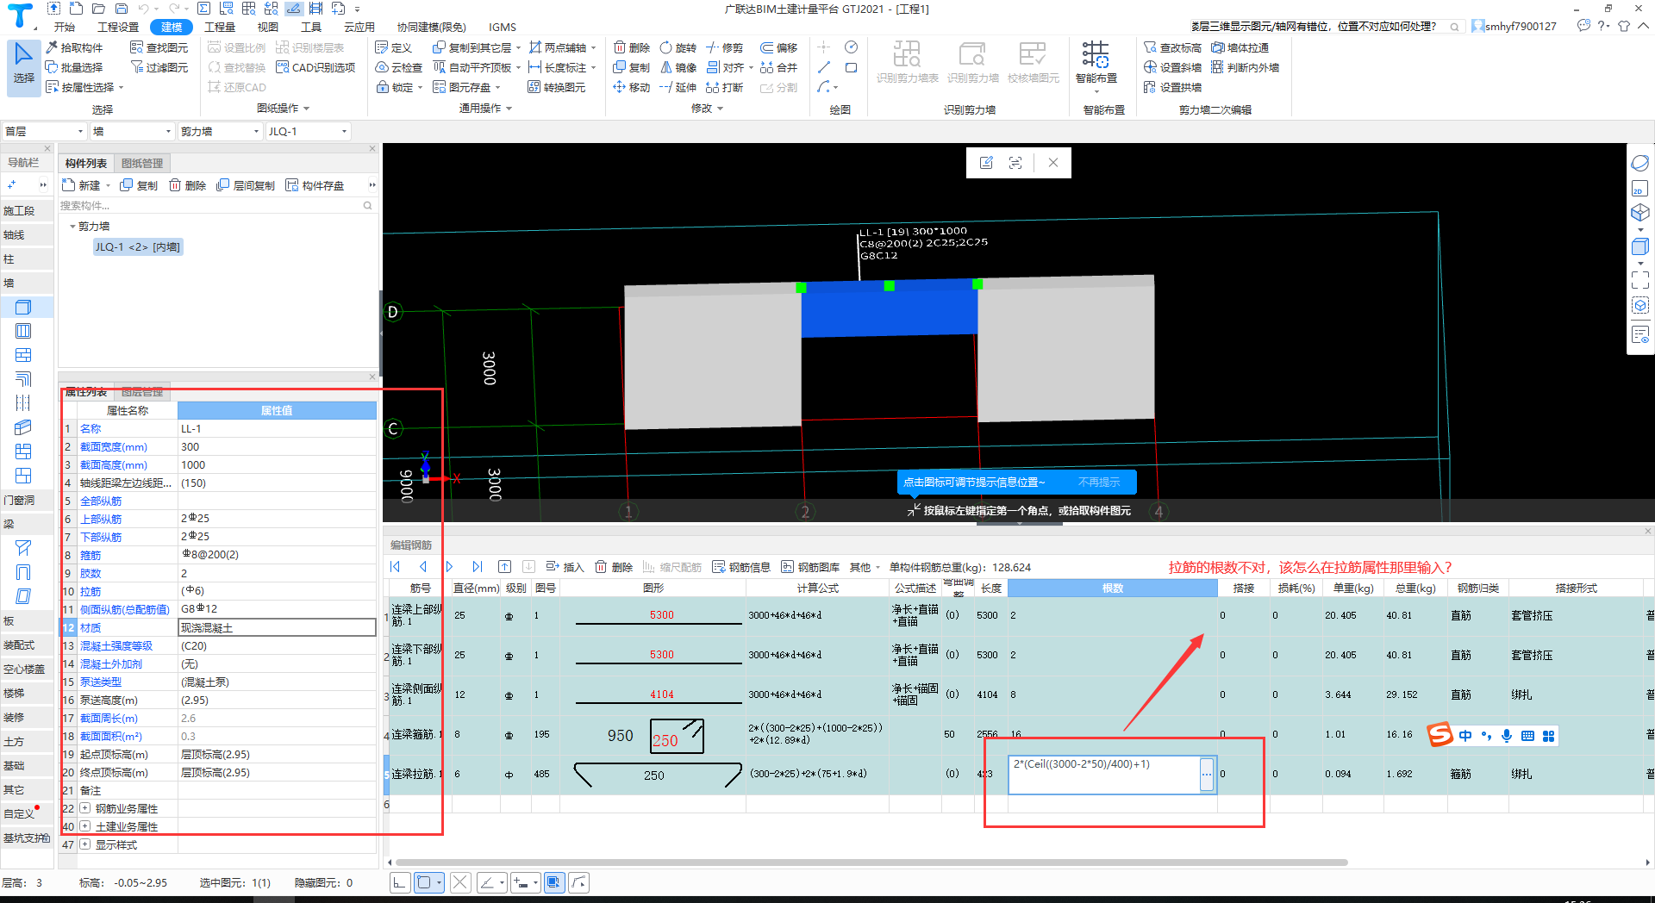This screenshot has width=1655, height=903.
Task: Click 打断 tool
Action: point(724,87)
